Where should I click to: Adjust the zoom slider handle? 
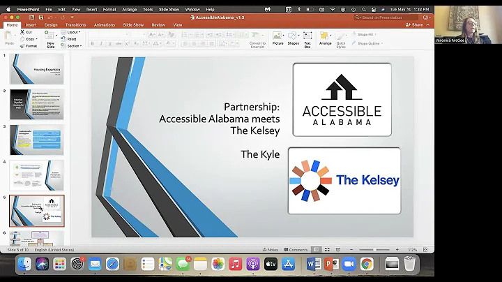(x=374, y=250)
